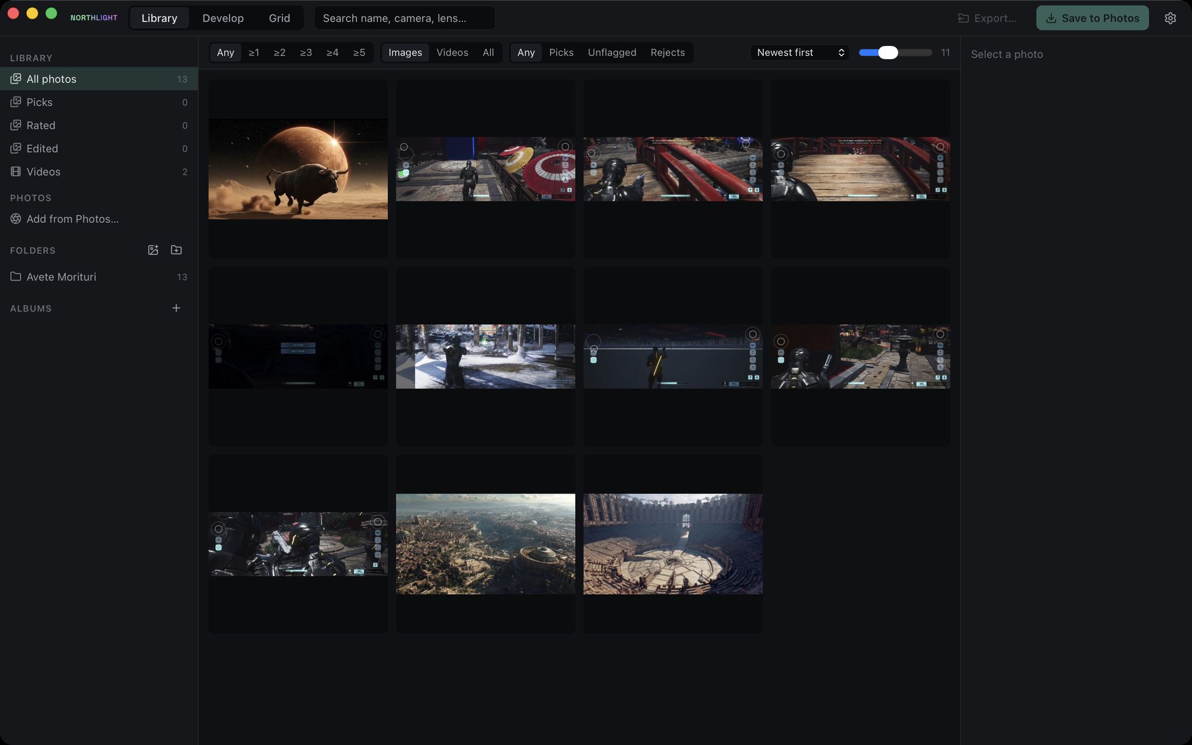Switch to the Develop tab
Image resolution: width=1192 pixels, height=745 pixels.
[x=223, y=18]
